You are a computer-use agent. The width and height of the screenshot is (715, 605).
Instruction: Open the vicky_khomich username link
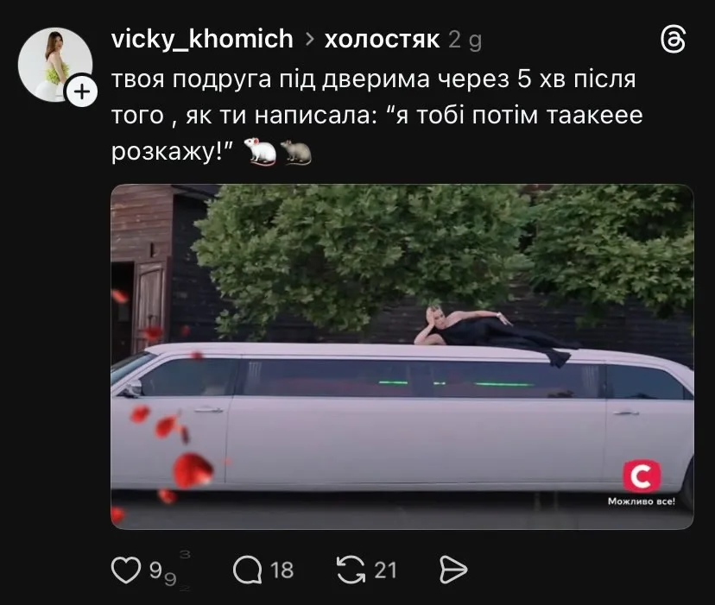pyautogui.click(x=202, y=39)
